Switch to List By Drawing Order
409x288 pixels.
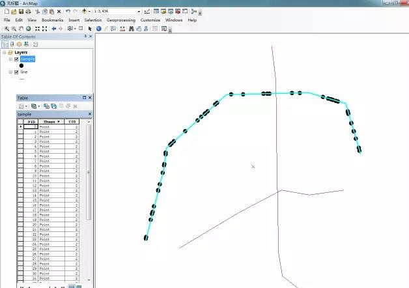(x=5, y=44)
